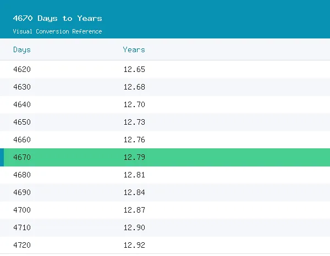Click the 'Years' column header
This screenshot has height=256, width=330.
[134, 50]
